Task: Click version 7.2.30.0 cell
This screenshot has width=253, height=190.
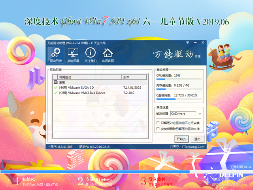Action: coord(129,93)
